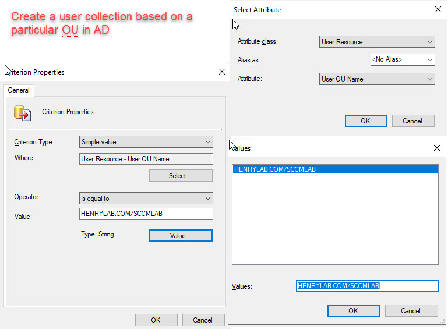Viewport: 448px width, 329px height.
Task: Click OK in Select Attribute dialog
Action: 365,121
